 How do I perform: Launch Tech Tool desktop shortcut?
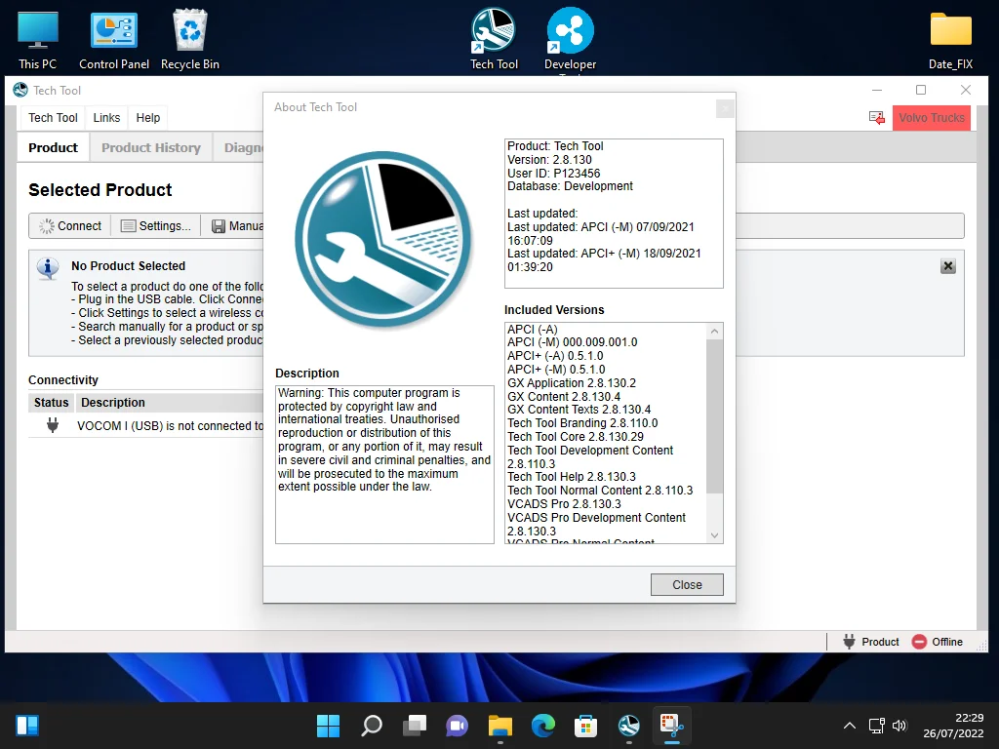pos(494,39)
